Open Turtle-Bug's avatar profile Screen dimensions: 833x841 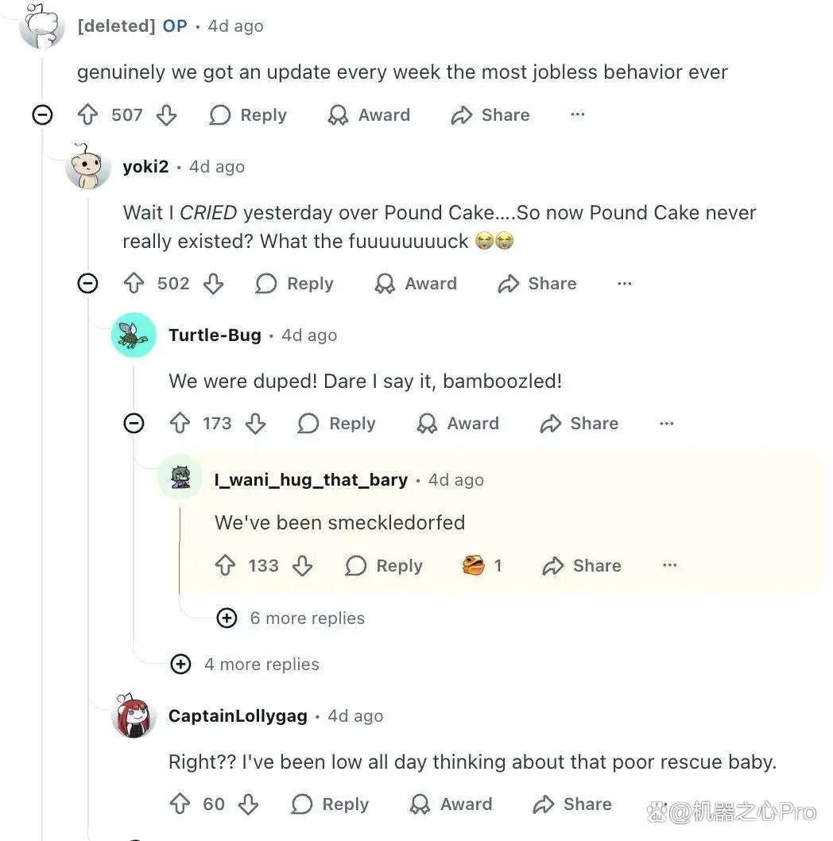coord(134,335)
